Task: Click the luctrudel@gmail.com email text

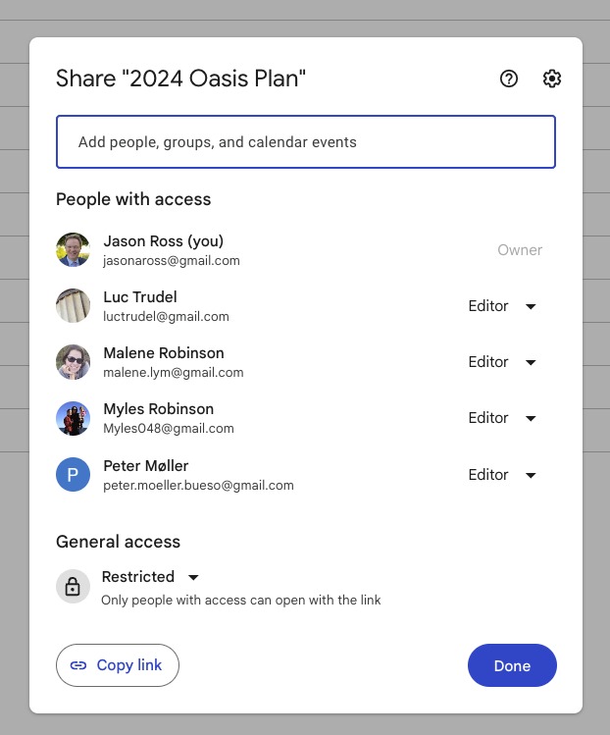Action: coord(166,317)
